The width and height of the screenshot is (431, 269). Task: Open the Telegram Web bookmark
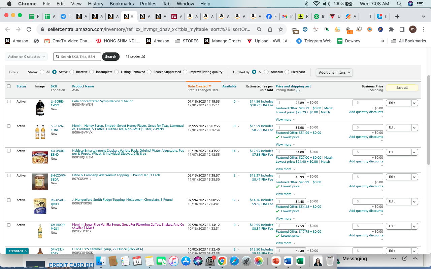(314, 41)
